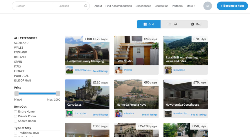The image size is (250, 137).
Task: Open Hawthornlea Guesthouse listing photo
Action: (x=185, y=94)
